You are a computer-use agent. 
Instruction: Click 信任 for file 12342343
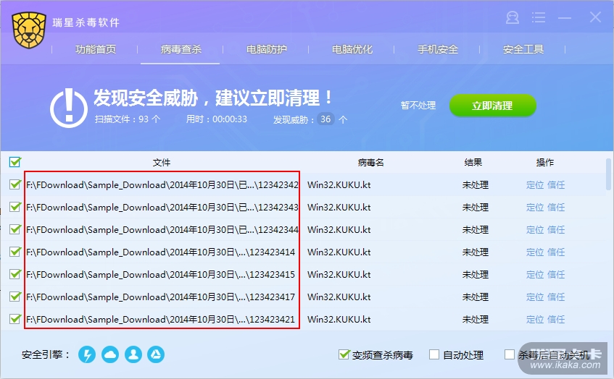click(556, 207)
